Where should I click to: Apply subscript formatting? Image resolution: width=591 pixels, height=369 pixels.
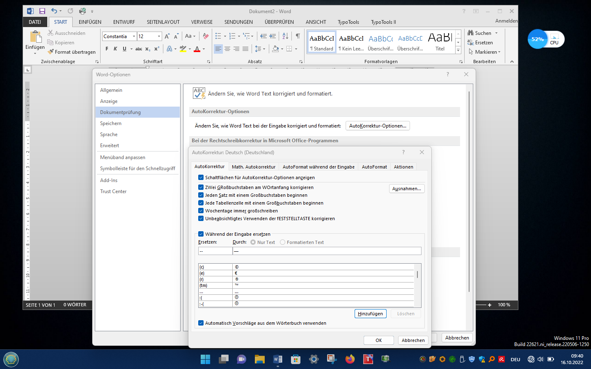tap(148, 49)
